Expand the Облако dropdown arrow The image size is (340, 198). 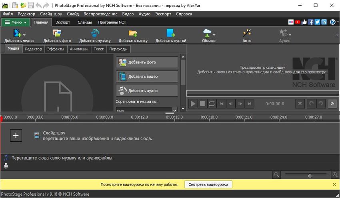214,35
